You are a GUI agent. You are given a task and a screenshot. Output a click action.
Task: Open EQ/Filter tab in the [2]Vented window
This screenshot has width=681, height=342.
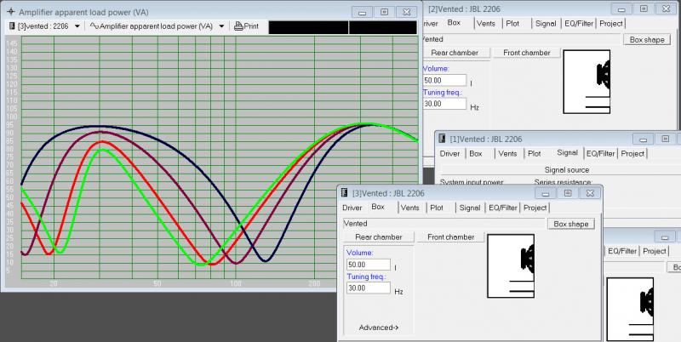[x=579, y=23]
